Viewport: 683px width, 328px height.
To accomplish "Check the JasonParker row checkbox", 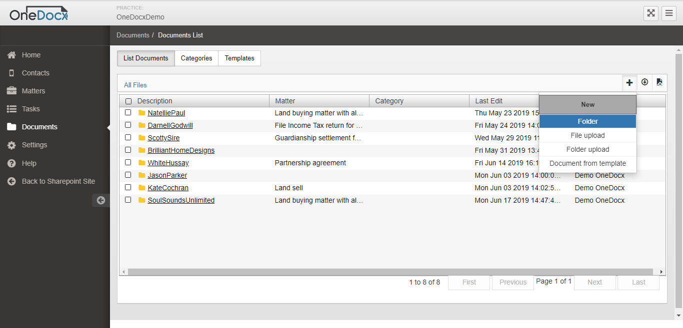I will point(128,175).
